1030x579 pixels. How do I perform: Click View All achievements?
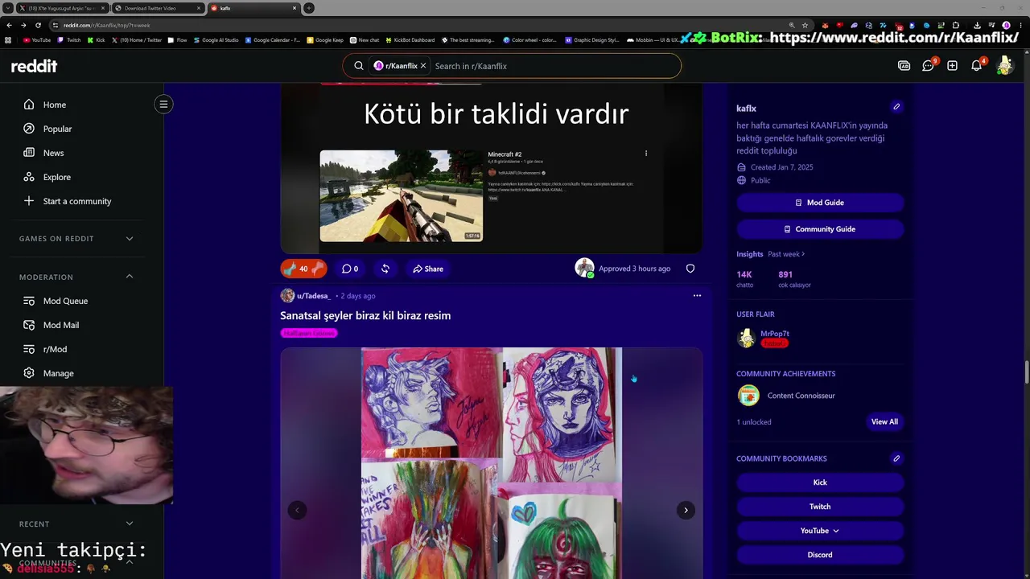884,421
